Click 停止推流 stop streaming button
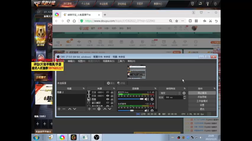 (x=202, y=93)
